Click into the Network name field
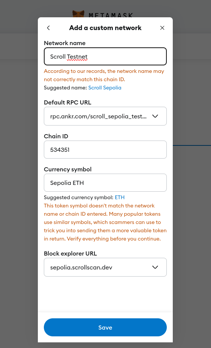211x348 pixels. click(105, 56)
